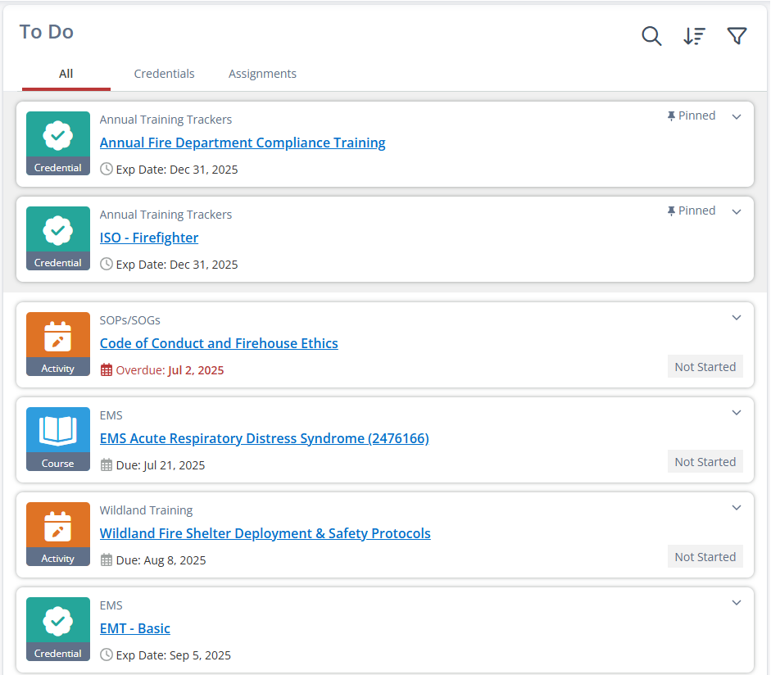The width and height of the screenshot is (771, 675).
Task: Open the filter funnel icon
Action: [x=737, y=36]
